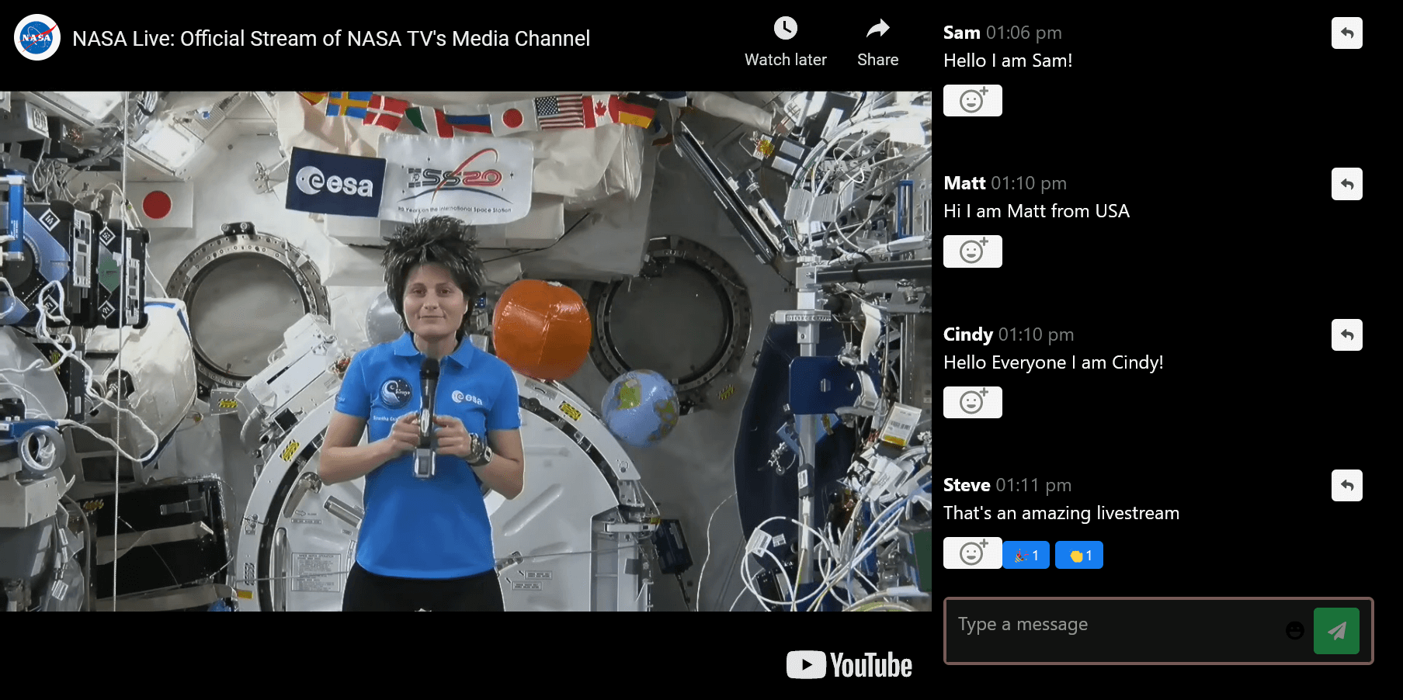Click the Share arrow icon
Screen dimensions: 1403x700
point(877,29)
